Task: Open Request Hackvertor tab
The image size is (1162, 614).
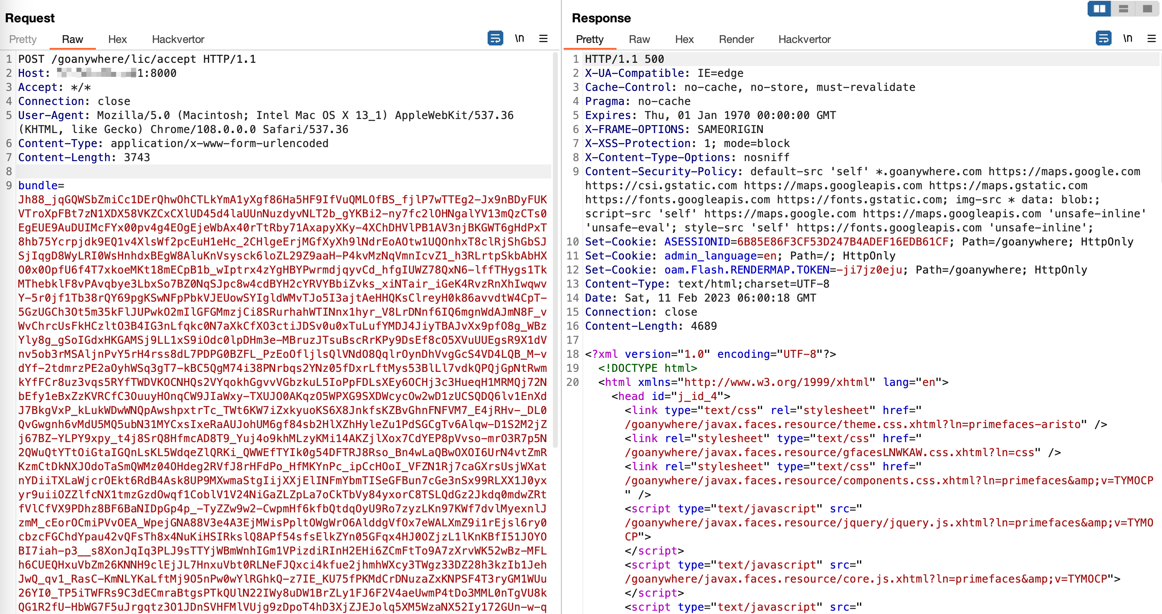Action: pos(178,39)
